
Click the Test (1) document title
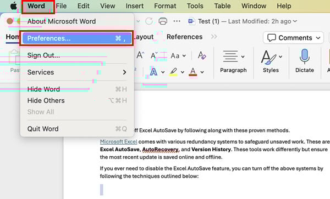coord(208,21)
